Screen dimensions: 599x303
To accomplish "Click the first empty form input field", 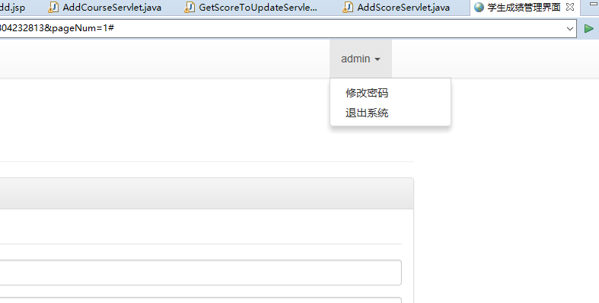I will click(201, 273).
